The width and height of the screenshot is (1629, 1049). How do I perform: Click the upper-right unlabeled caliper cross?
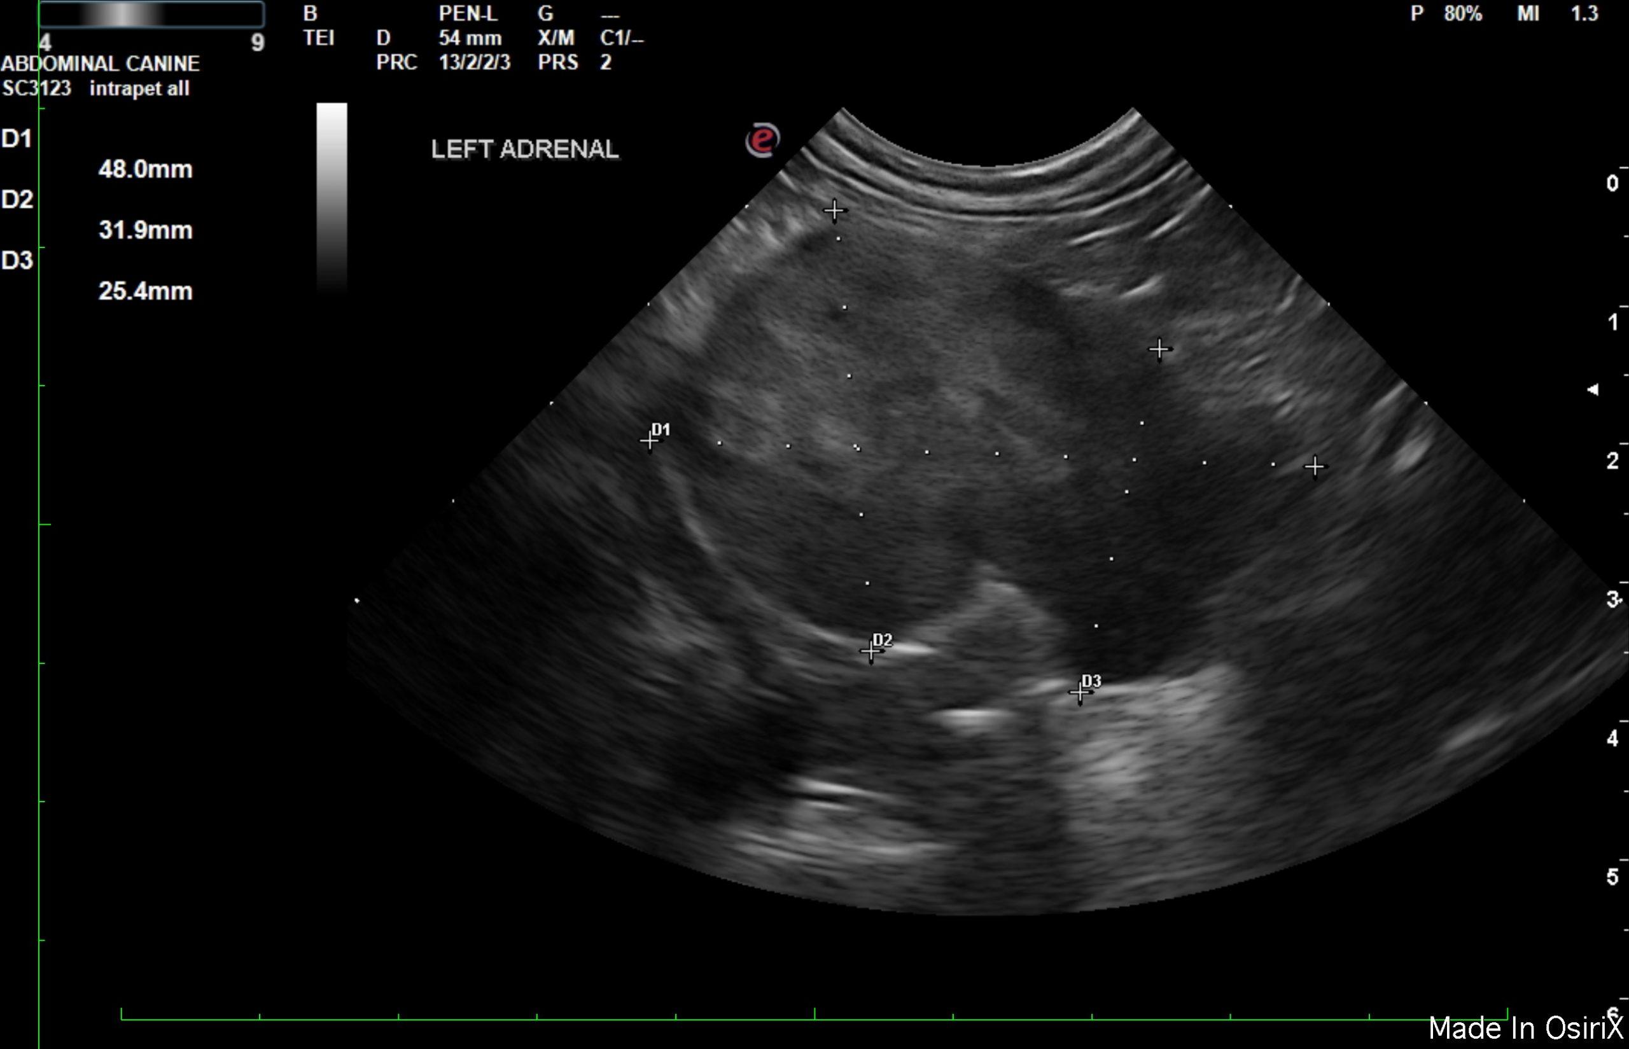point(1159,349)
